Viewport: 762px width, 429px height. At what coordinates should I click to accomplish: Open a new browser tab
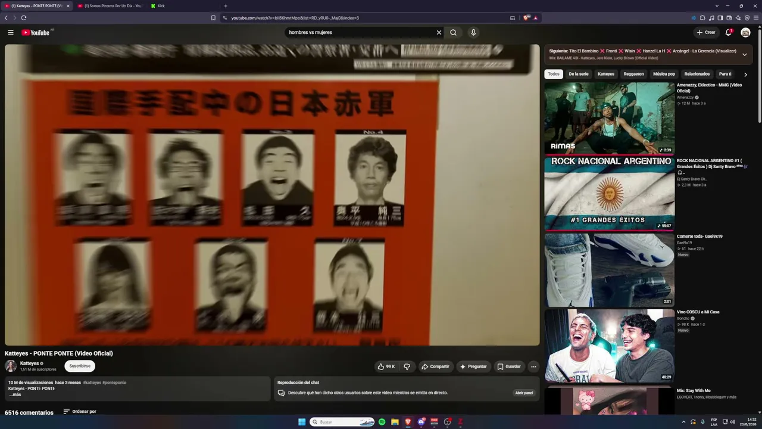[x=225, y=6]
